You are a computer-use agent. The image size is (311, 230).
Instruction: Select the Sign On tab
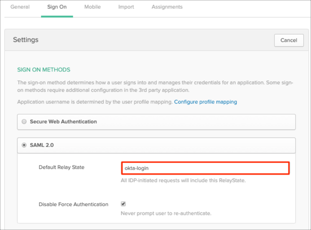57,7
